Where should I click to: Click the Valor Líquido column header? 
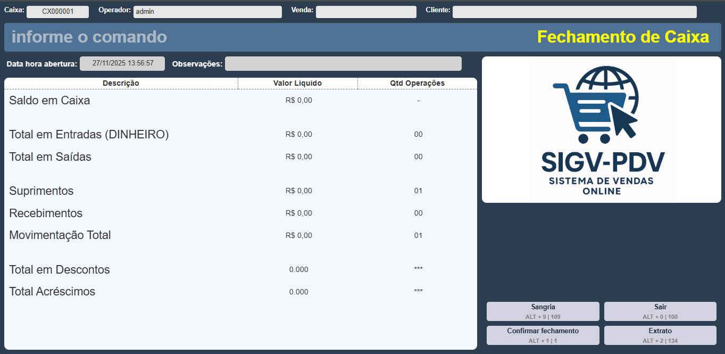click(x=297, y=83)
